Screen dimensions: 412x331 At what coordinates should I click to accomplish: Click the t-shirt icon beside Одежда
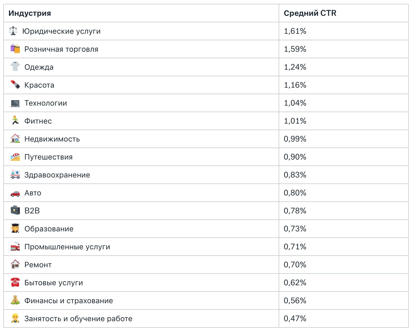[15, 67]
